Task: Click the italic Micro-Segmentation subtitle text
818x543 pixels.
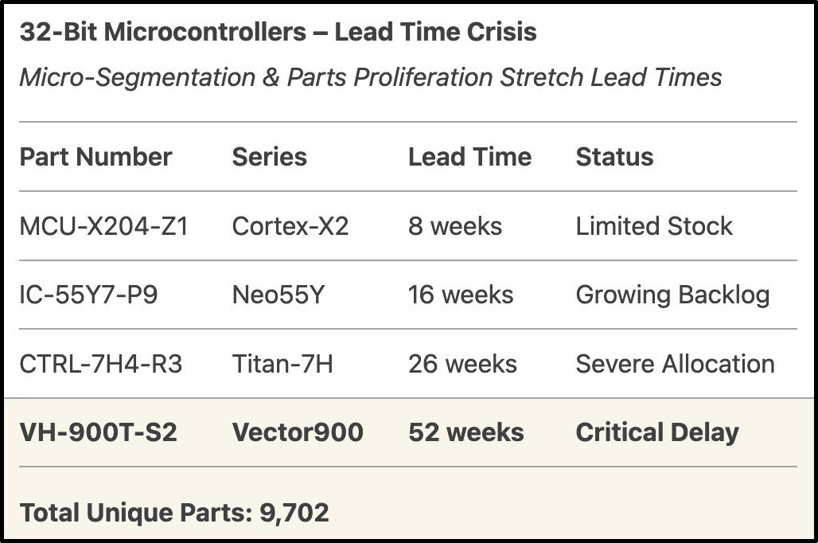Action: [371, 77]
